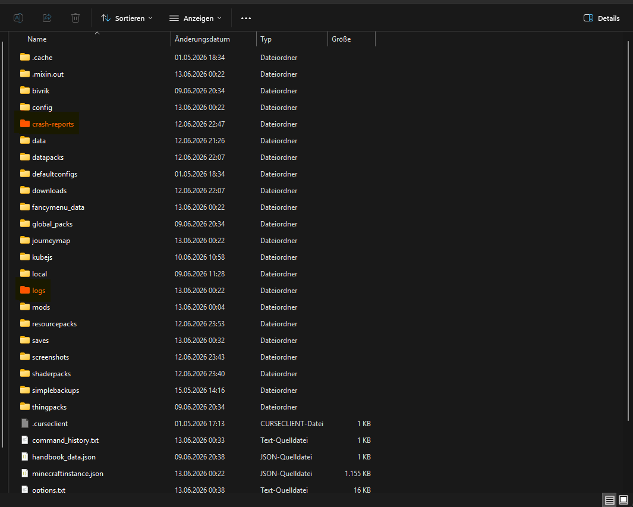Select the shaderpacks folder icon
The image size is (633, 507).
(x=25, y=374)
